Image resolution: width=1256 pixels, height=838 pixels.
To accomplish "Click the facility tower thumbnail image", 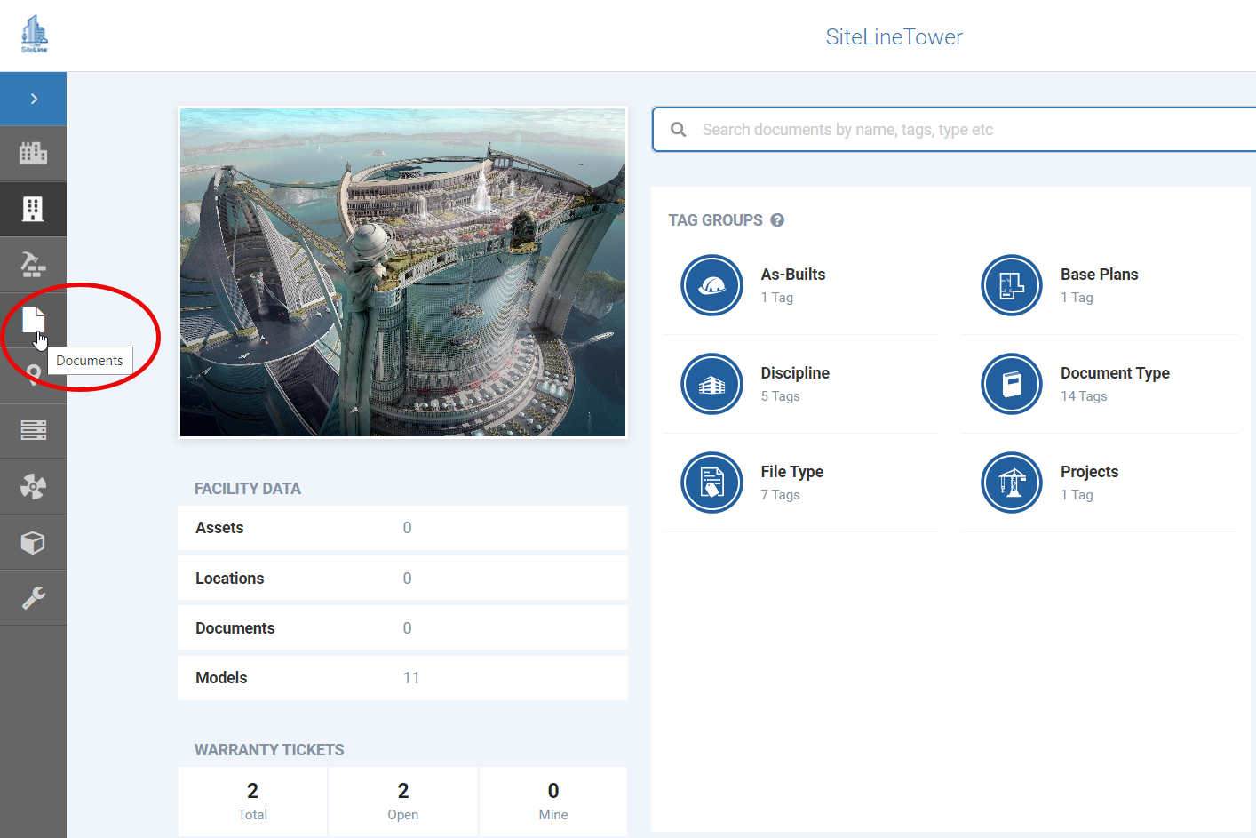I will pos(402,272).
